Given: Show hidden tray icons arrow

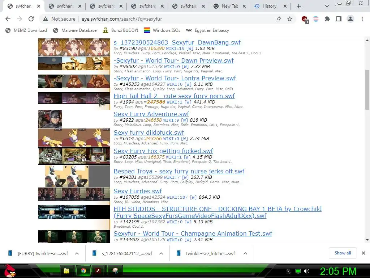Looking at the screenshot, I should [289, 271].
